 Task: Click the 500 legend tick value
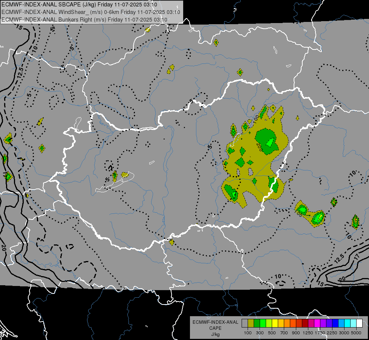click(x=272, y=333)
